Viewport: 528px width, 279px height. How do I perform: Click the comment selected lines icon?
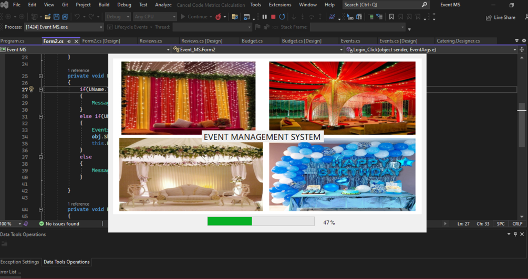(x=371, y=17)
